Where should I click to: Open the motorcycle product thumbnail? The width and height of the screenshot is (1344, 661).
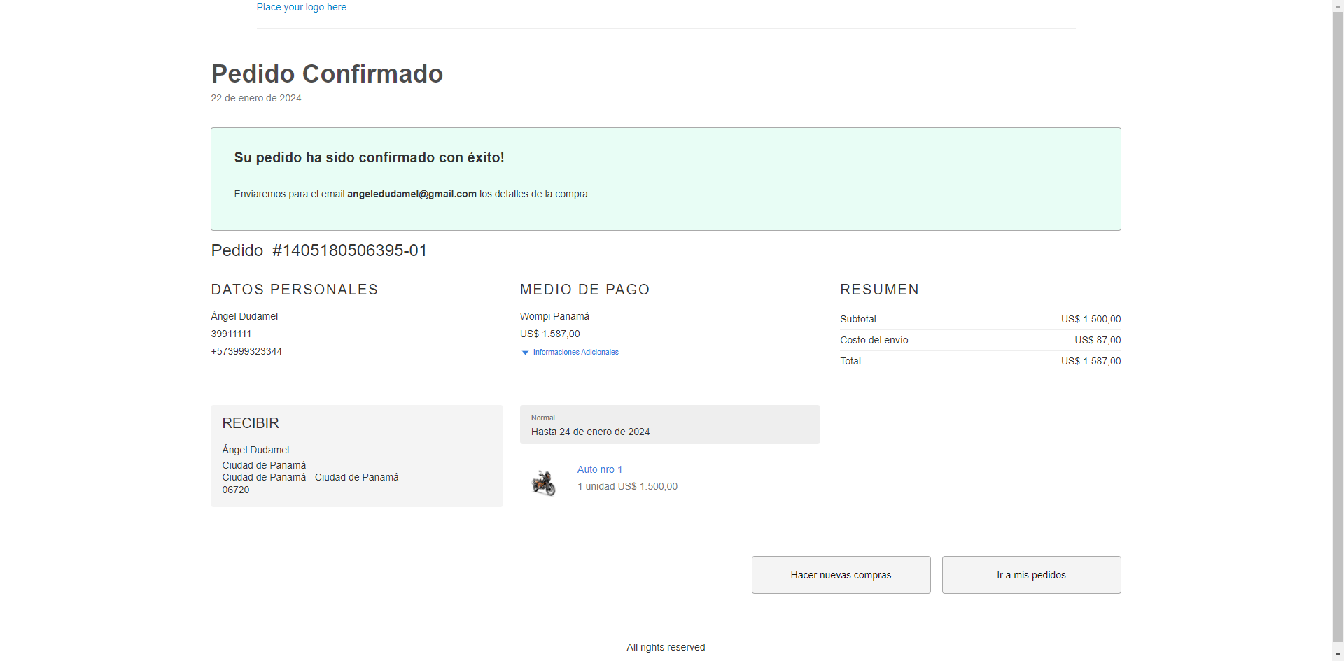click(x=543, y=483)
